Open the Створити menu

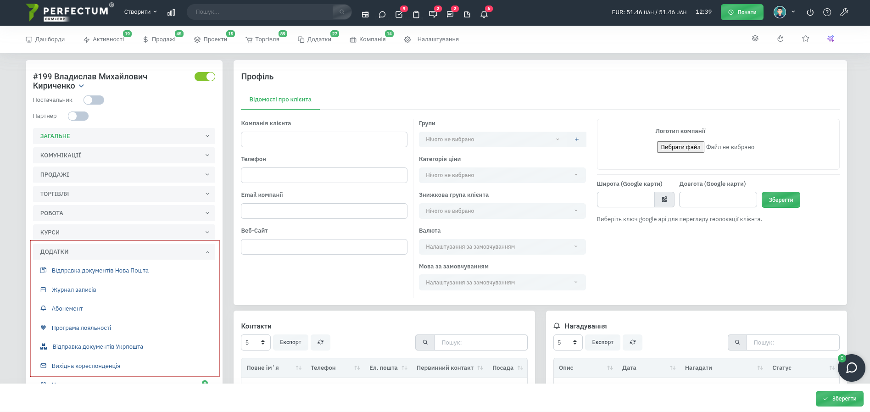(x=140, y=12)
